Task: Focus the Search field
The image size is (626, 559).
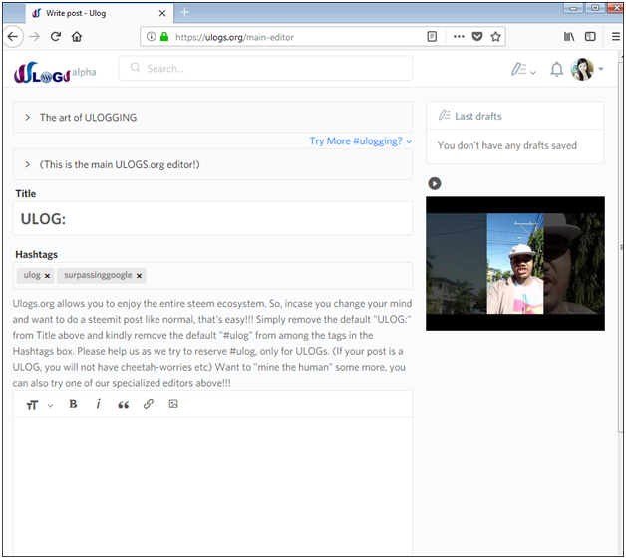Action: pos(265,68)
